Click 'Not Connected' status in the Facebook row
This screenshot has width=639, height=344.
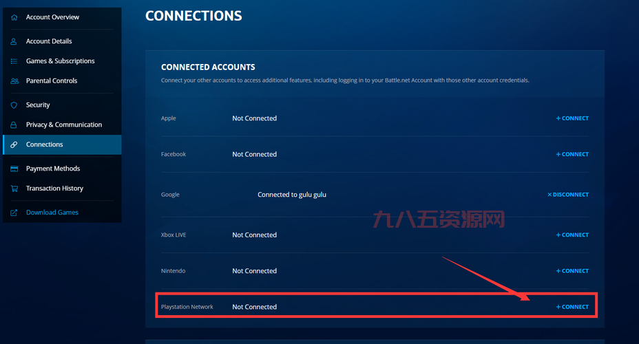tap(254, 154)
